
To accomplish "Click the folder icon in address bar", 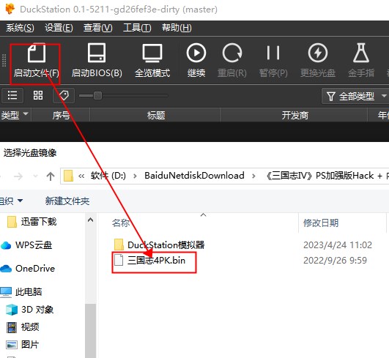I will coord(68,176).
